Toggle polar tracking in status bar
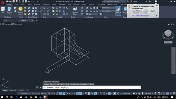 pyautogui.click(x=67, y=94)
